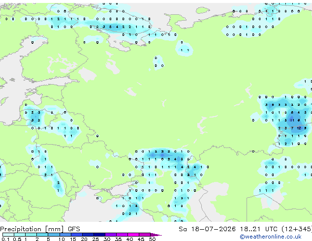Click the 40–45 mm magenta legend box
312x241 pixels.
[133, 235]
